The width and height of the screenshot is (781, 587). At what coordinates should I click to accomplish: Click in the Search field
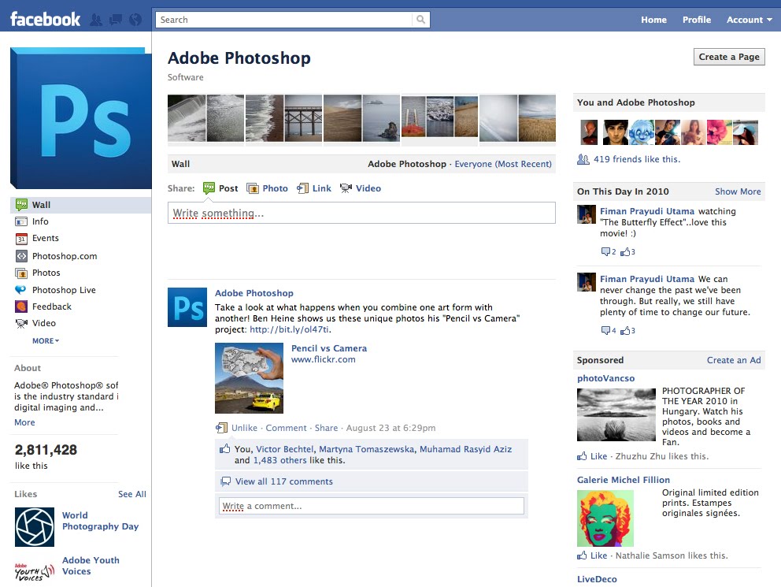tap(285, 20)
